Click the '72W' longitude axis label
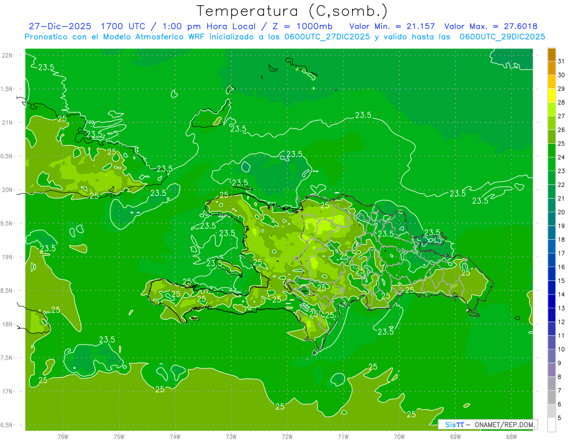 tap(287, 436)
